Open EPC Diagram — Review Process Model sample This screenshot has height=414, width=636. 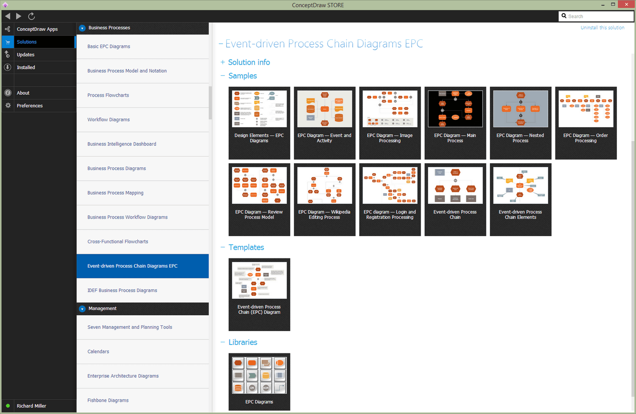tap(259, 200)
